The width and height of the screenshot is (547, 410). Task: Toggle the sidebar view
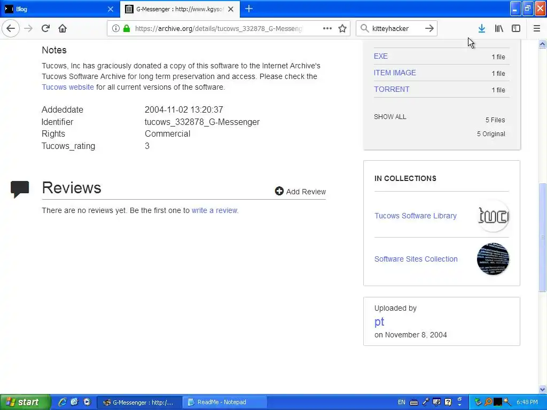(x=516, y=28)
